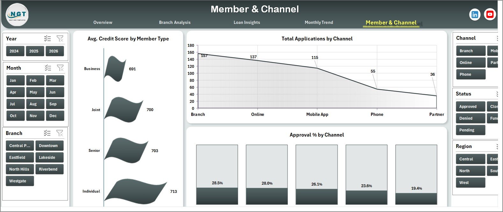This screenshot has width=503, height=212.
Task: Filter by Eastfield branch
Action: (20, 157)
